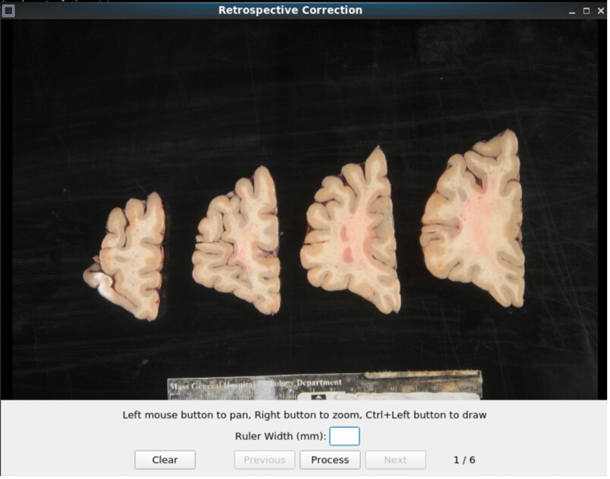Maximize the Retrospective Correction window
The image size is (610, 479).
pos(586,11)
